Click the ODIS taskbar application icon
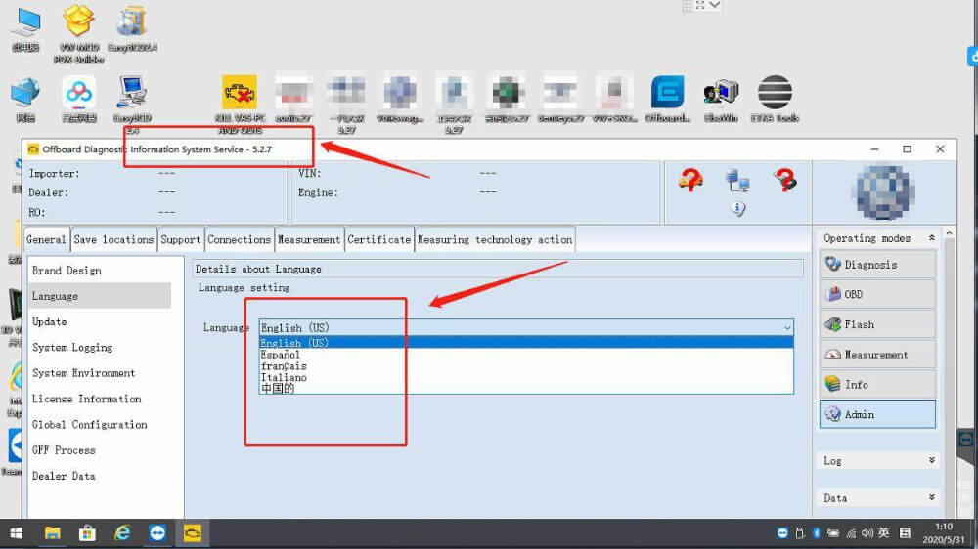Viewport: 978px width, 549px height. point(192,533)
